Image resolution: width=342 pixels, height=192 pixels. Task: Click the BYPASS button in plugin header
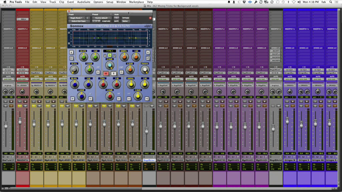126,18
